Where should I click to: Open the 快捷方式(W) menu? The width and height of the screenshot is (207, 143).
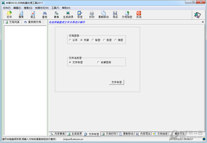(x=42, y=8)
